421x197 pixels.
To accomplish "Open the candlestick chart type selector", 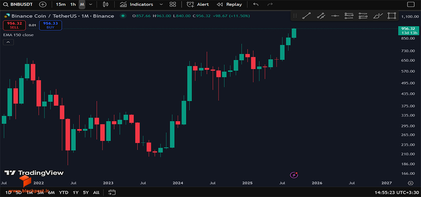I will click(x=106, y=4).
